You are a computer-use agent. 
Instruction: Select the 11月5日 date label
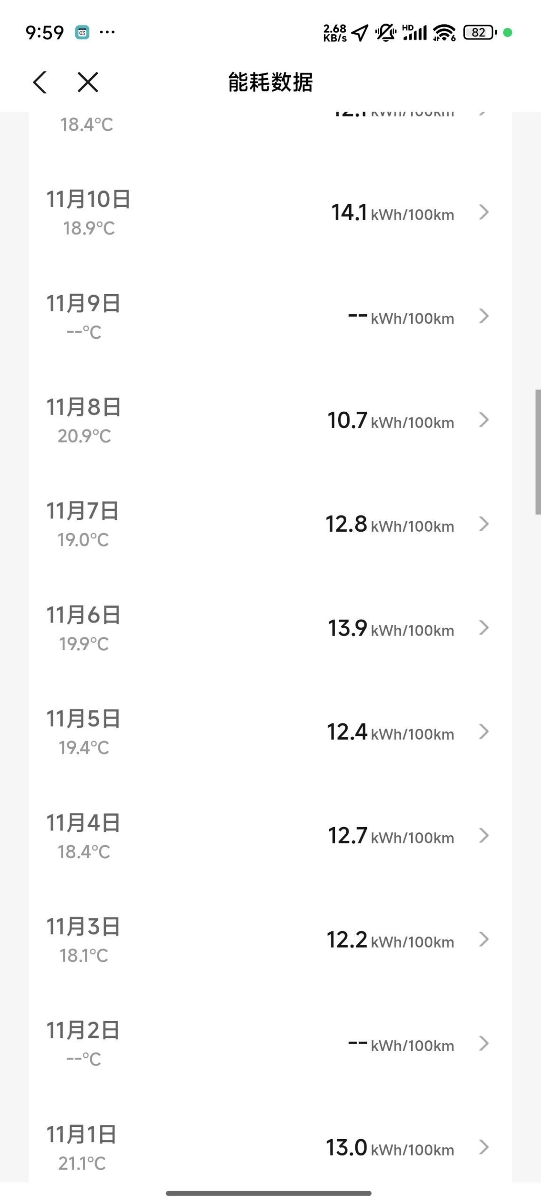tap(83, 719)
